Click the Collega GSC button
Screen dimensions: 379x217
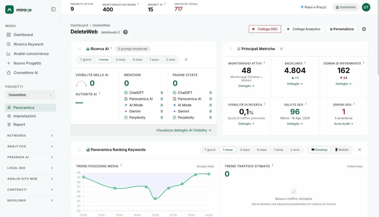point(265,29)
